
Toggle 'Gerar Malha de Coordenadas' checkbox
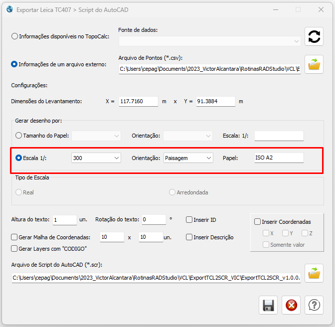pyautogui.click(x=14, y=237)
